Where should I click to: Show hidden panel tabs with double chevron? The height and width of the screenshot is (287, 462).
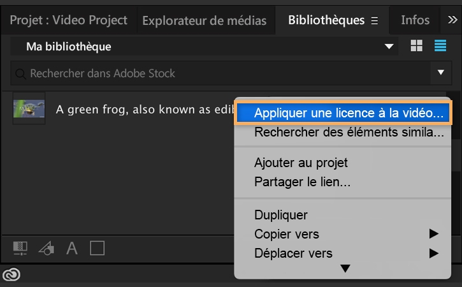click(452, 20)
